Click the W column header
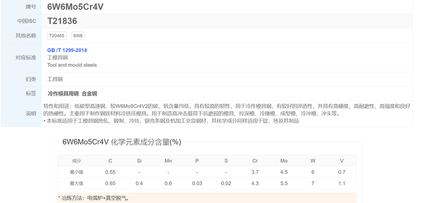 coord(313,161)
